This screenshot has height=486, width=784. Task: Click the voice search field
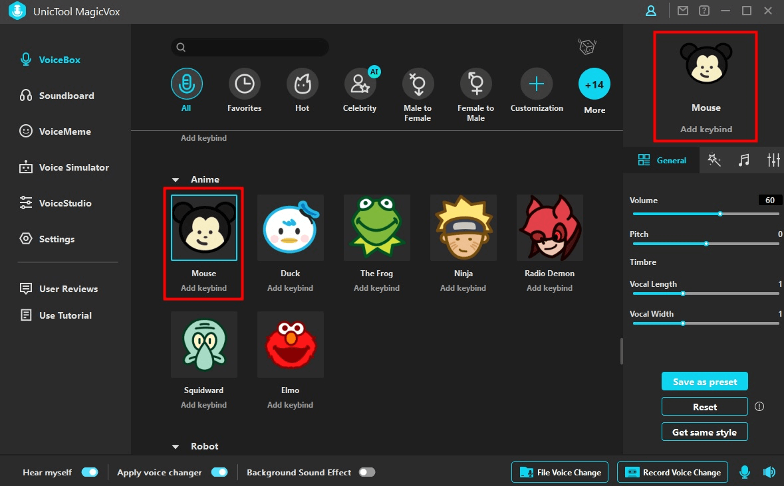250,47
